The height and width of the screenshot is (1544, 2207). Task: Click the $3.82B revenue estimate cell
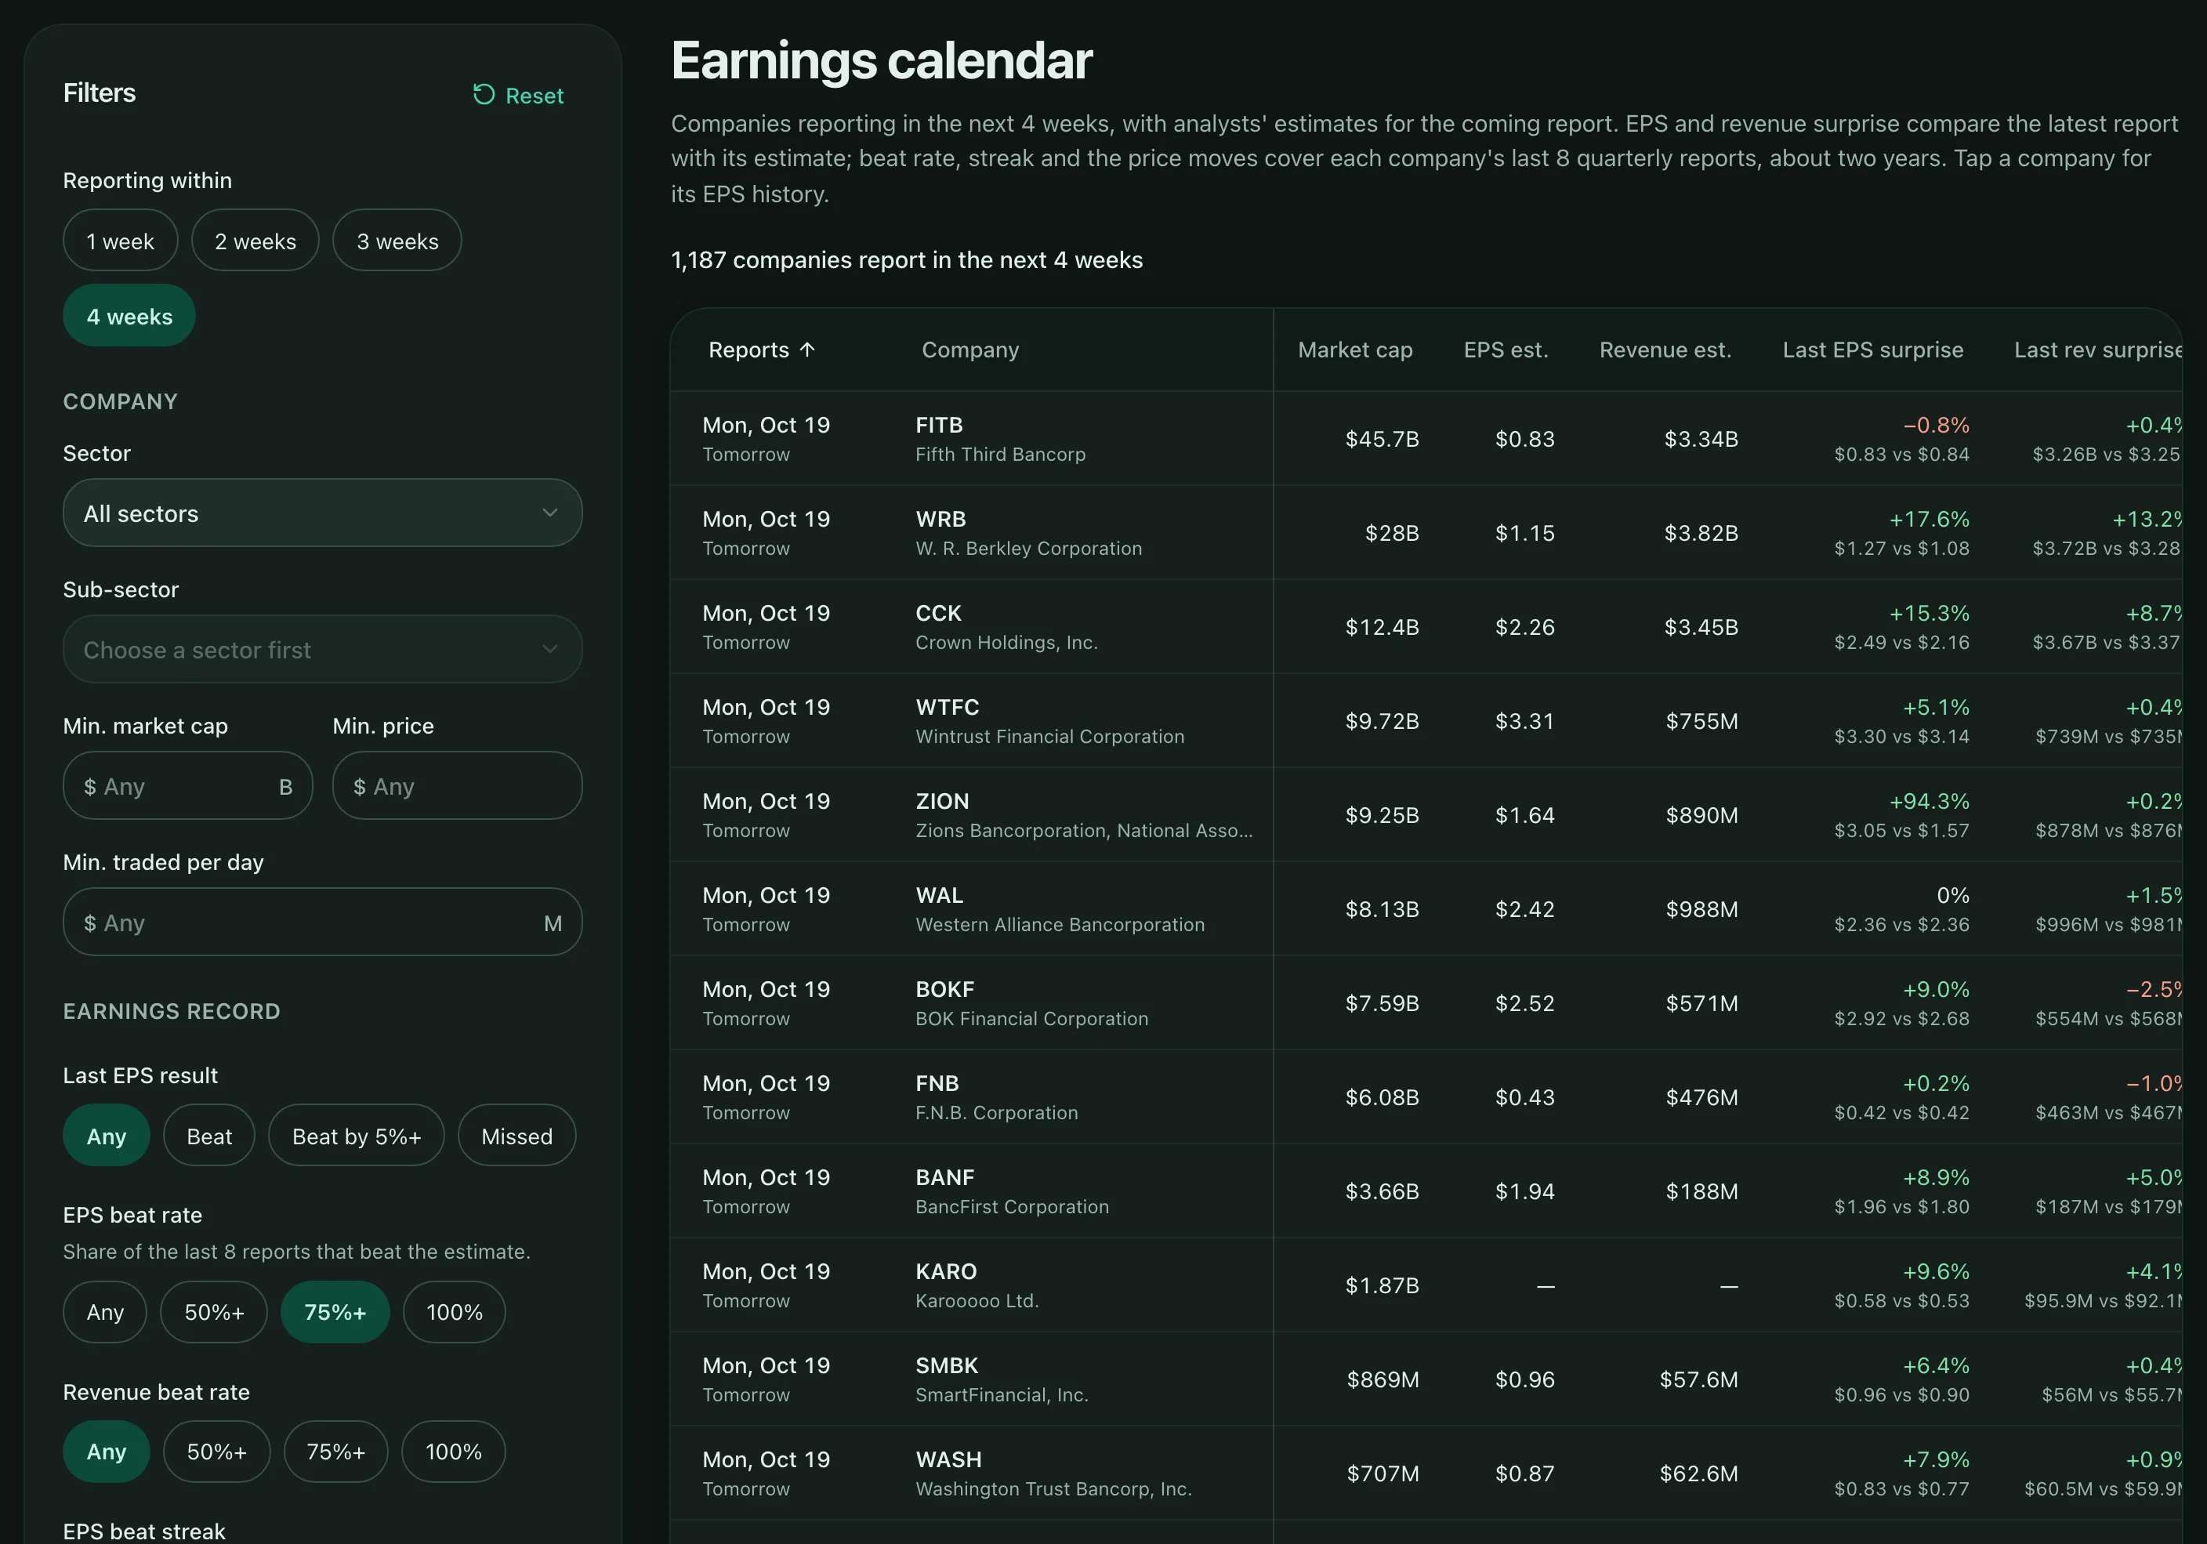(x=1701, y=534)
